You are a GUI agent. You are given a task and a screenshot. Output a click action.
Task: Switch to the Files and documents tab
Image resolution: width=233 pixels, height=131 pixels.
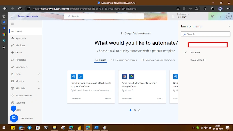(x=124, y=60)
